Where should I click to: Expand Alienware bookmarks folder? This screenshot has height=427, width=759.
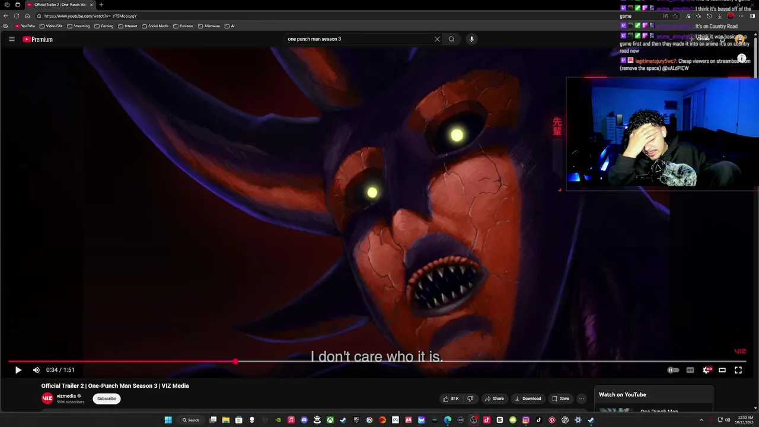pyautogui.click(x=209, y=26)
